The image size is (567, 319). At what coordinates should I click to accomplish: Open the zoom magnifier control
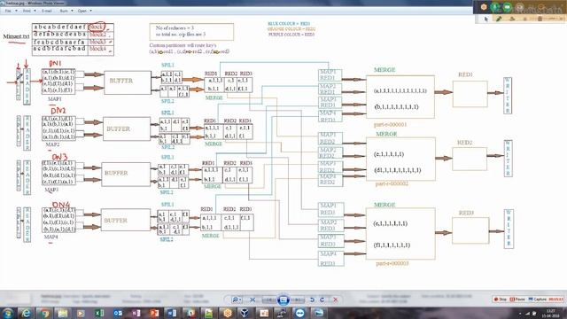[x=237, y=300]
